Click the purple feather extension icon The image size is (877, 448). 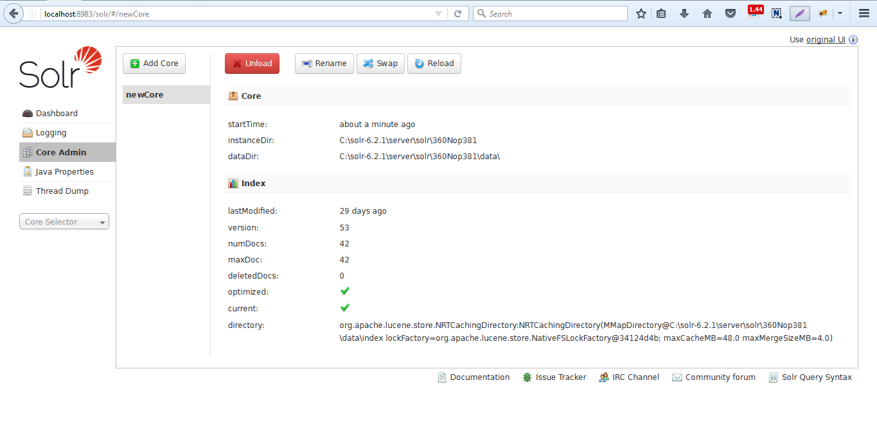(x=799, y=13)
